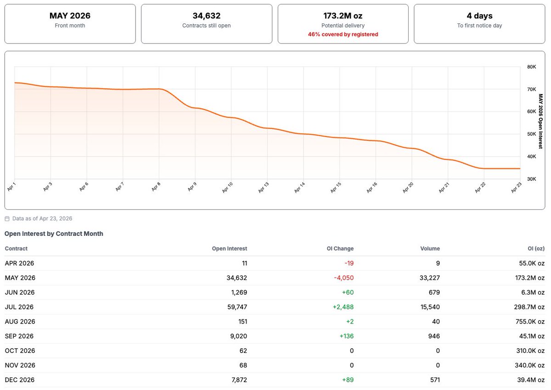Click the +2,488 OI Change value

click(343, 307)
